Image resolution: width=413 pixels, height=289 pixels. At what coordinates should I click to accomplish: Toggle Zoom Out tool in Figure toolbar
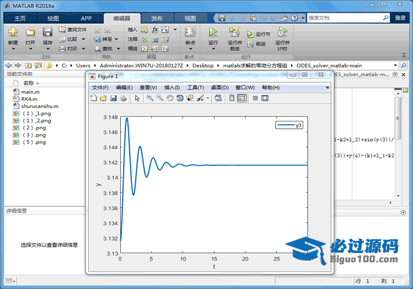(x=160, y=98)
